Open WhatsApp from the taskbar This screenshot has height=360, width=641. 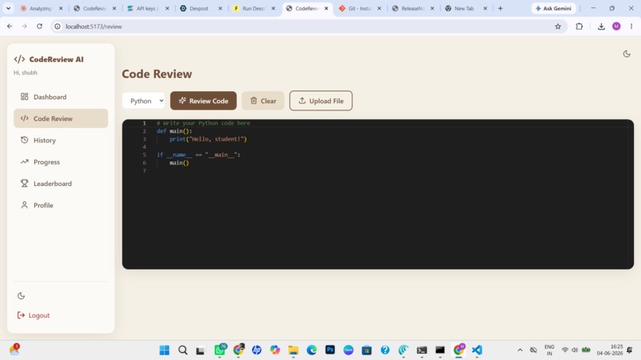pos(220,350)
